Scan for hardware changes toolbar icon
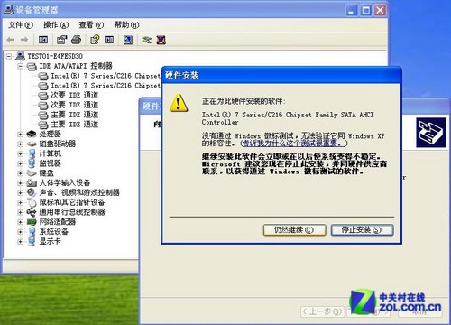This screenshot has width=451, height=325. tap(128, 40)
